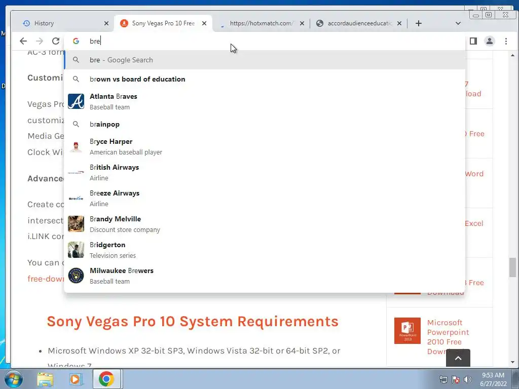This screenshot has height=389, width=519.
Task: Click the scrollbar down arrow
Action: point(513,362)
